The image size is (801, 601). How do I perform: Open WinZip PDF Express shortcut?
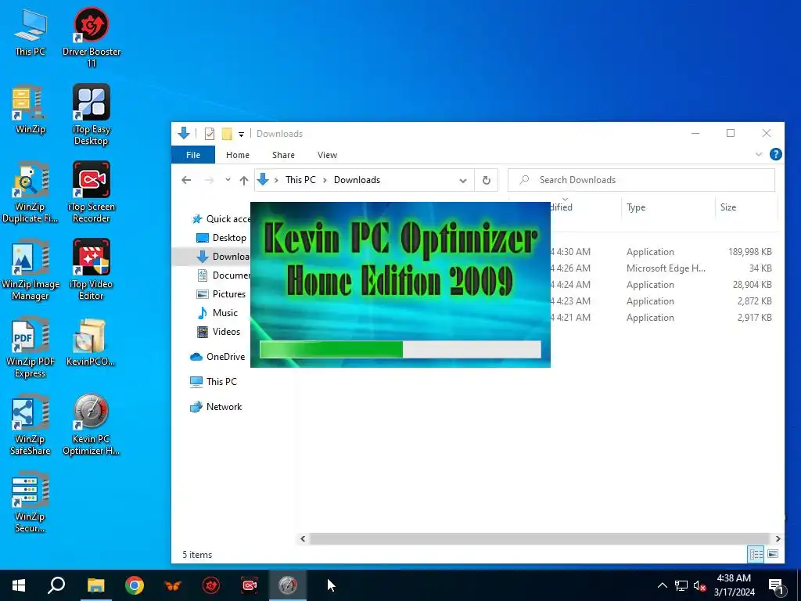pyautogui.click(x=31, y=347)
